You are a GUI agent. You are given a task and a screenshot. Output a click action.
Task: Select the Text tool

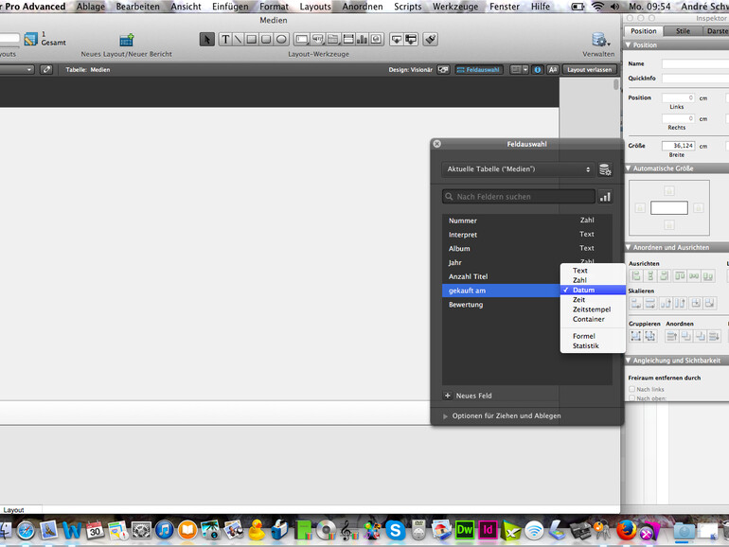[x=225, y=40]
